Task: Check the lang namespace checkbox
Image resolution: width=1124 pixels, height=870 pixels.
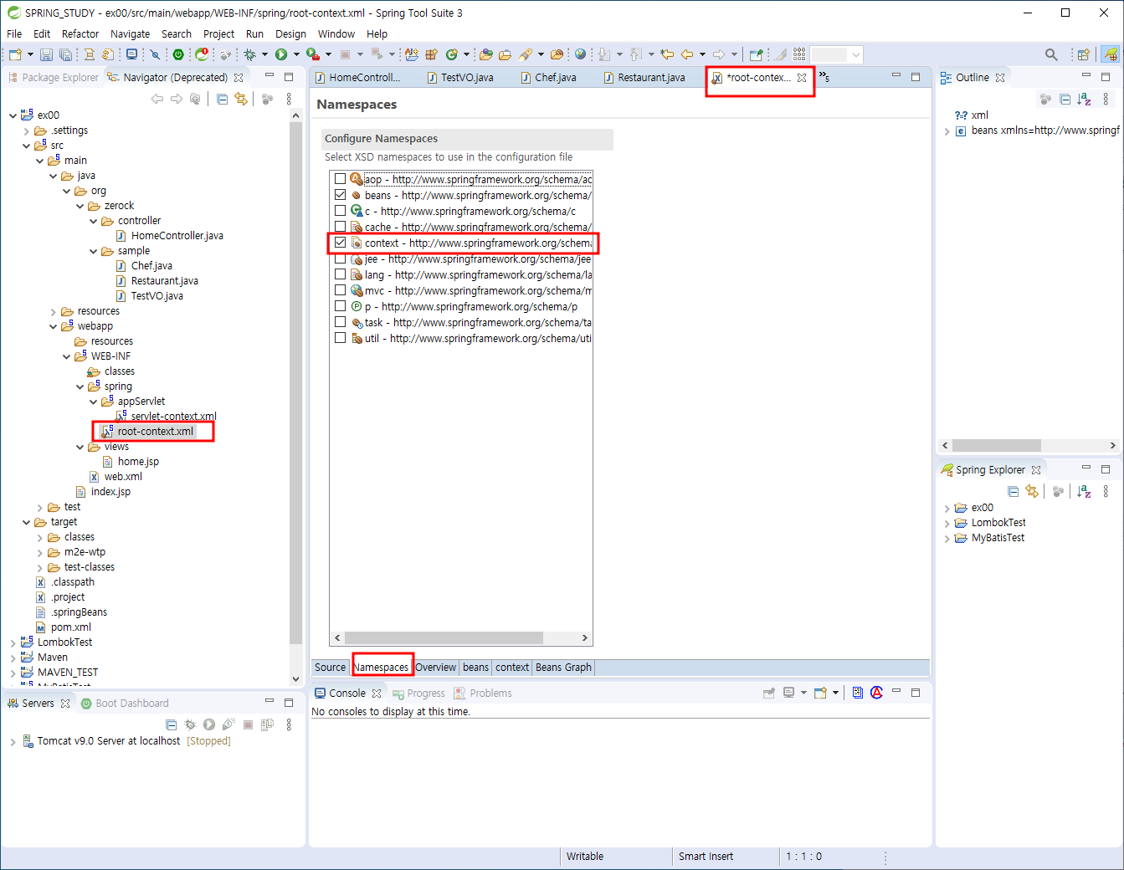Action: click(340, 274)
